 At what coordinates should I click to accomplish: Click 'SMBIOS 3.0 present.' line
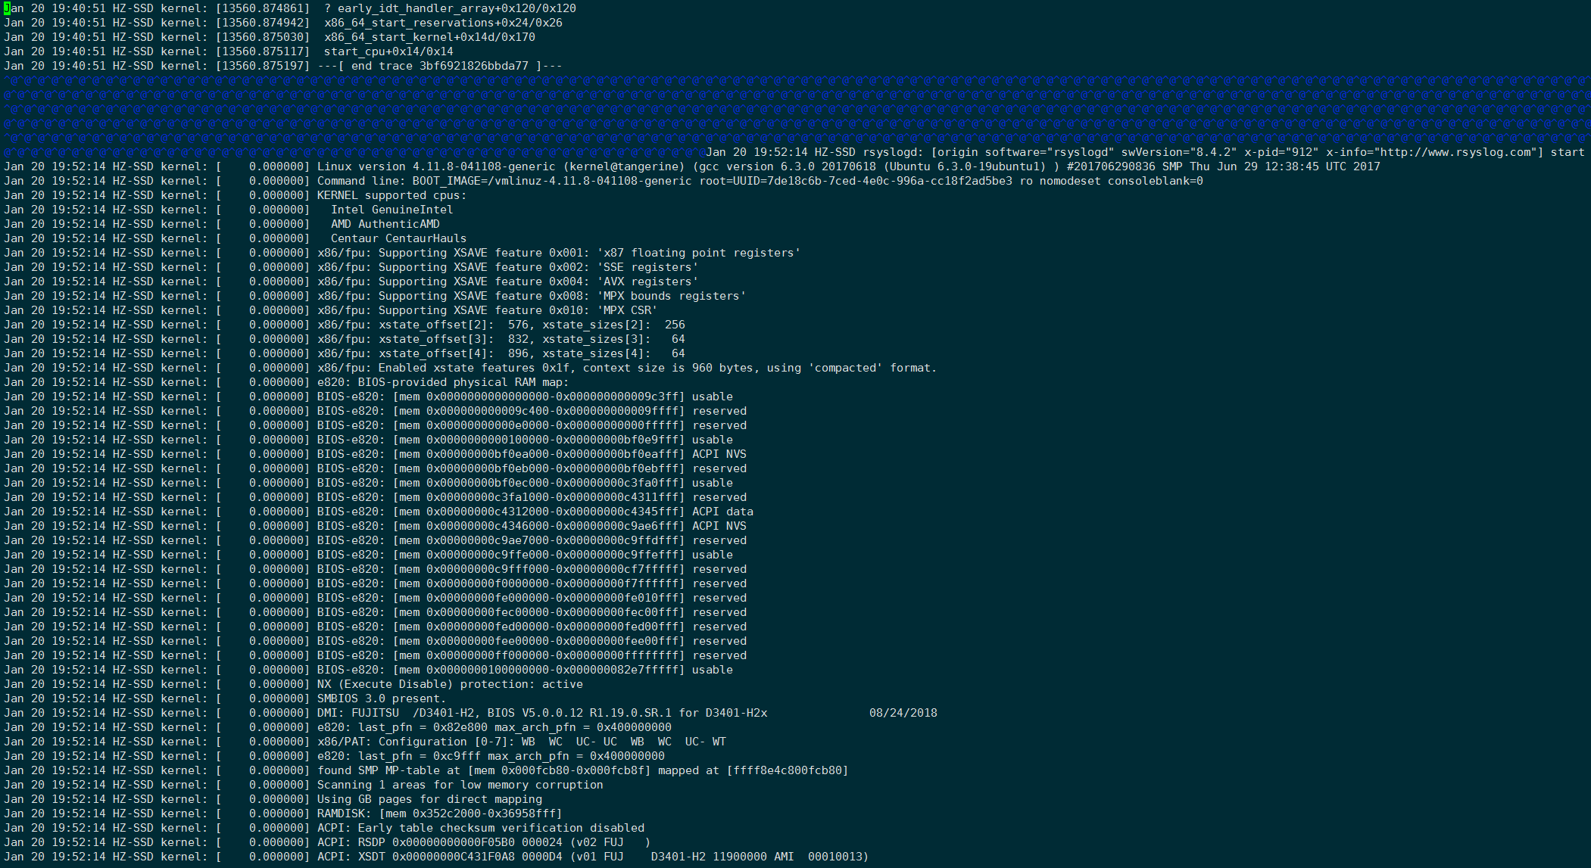click(382, 698)
